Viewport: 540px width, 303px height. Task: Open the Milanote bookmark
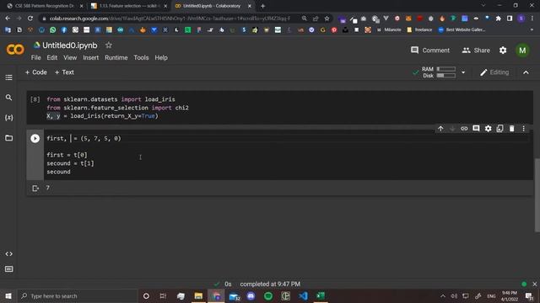(389, 30)
